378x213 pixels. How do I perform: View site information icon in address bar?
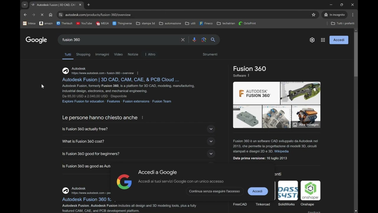[x=61, y=15]
